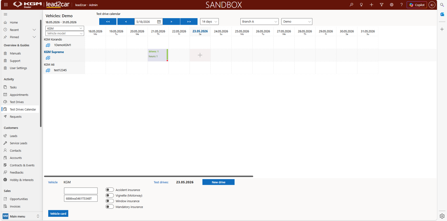Navigate to Leads in the sidebar

14,136
